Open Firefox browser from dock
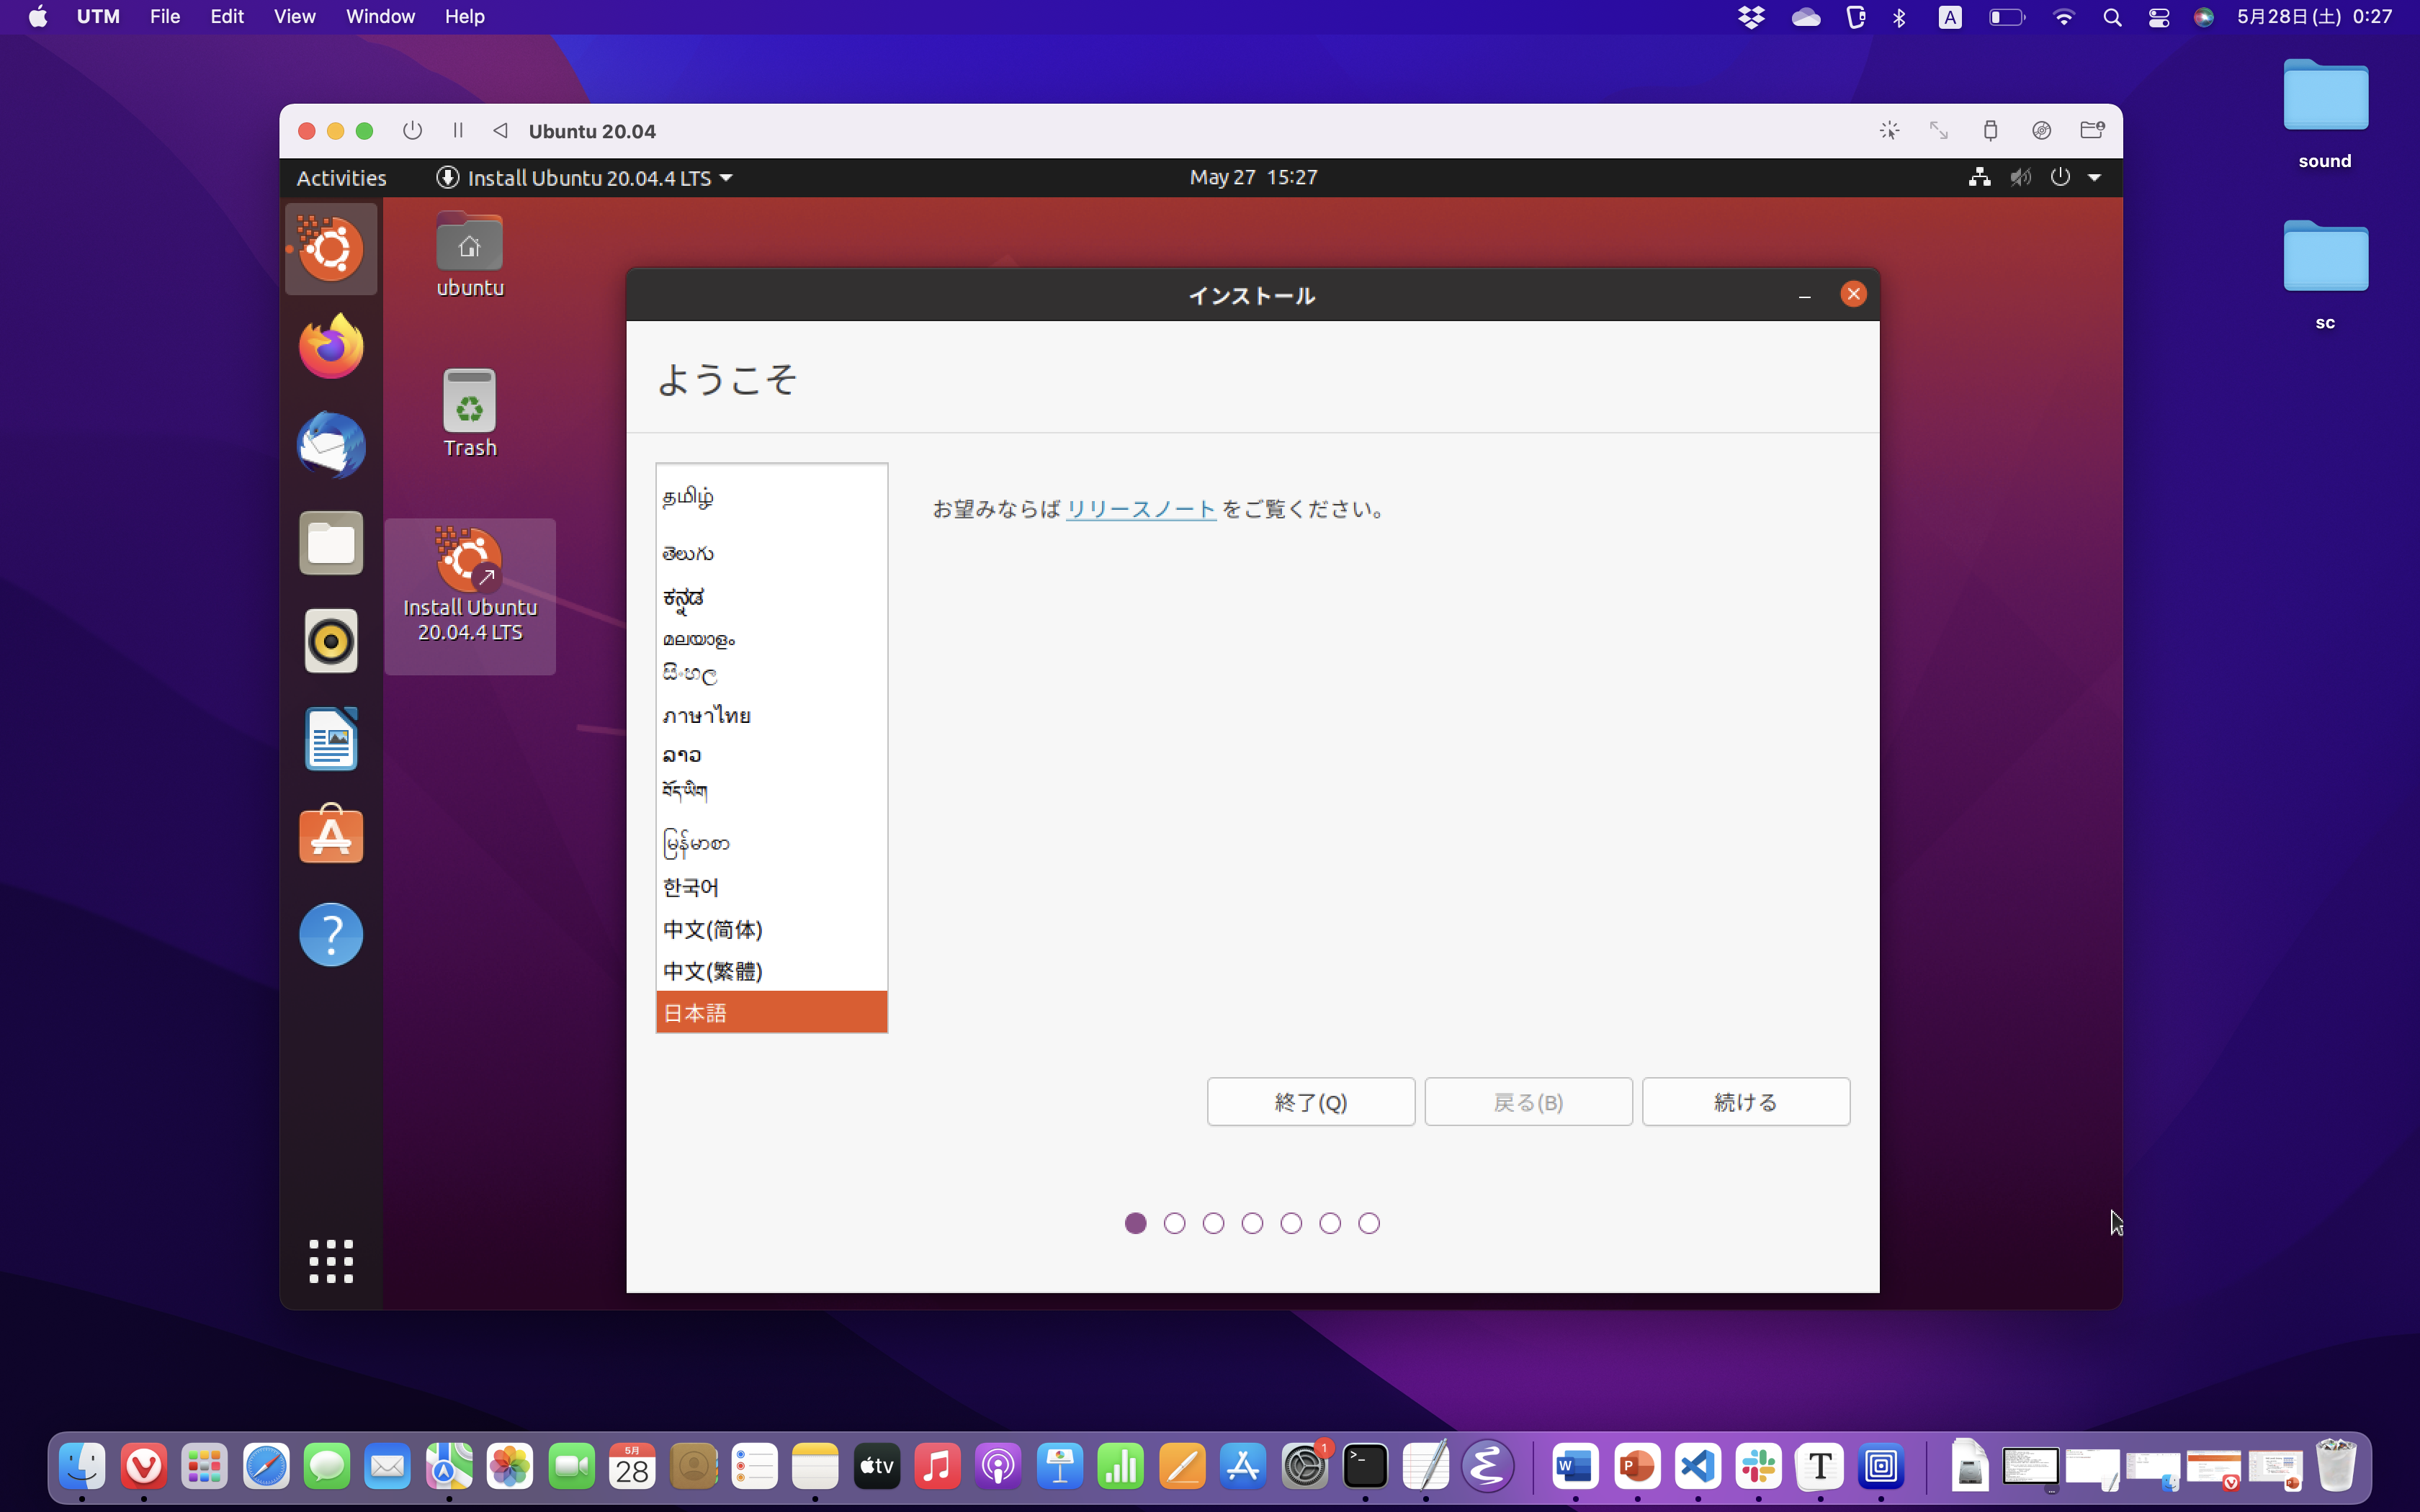Image resolution: width=2420 pixels, height=1512 pixels. tap(331, 346)
